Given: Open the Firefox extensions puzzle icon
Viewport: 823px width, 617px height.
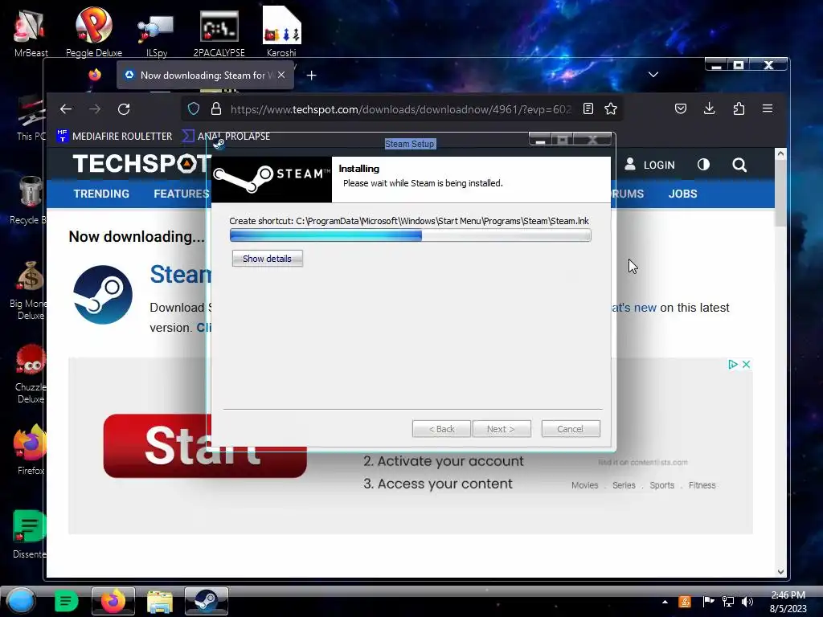Looking at the screenshot, I should pos(739,108).
